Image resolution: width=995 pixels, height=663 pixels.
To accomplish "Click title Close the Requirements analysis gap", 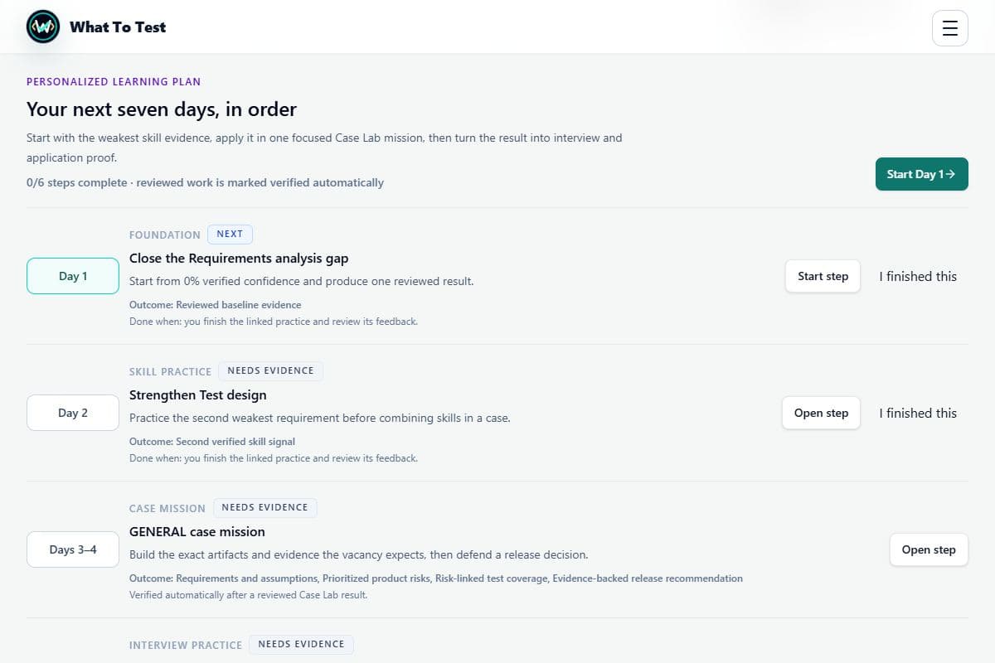I will (x=239, y=259).
